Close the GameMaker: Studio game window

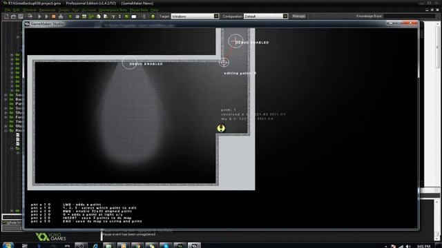coord(411,23)
